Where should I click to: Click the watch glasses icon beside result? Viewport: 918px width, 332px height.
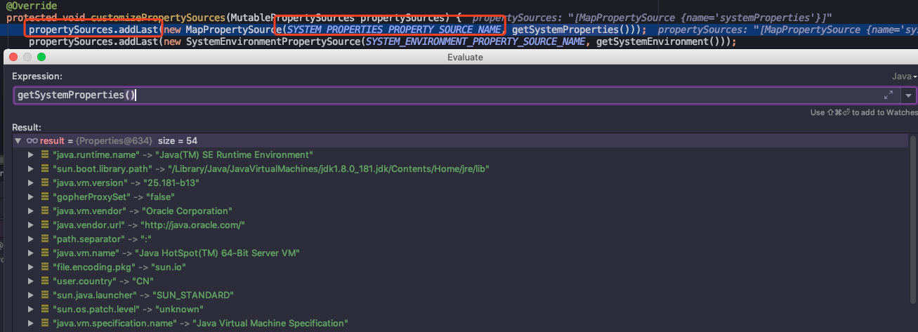pos(32,141)
